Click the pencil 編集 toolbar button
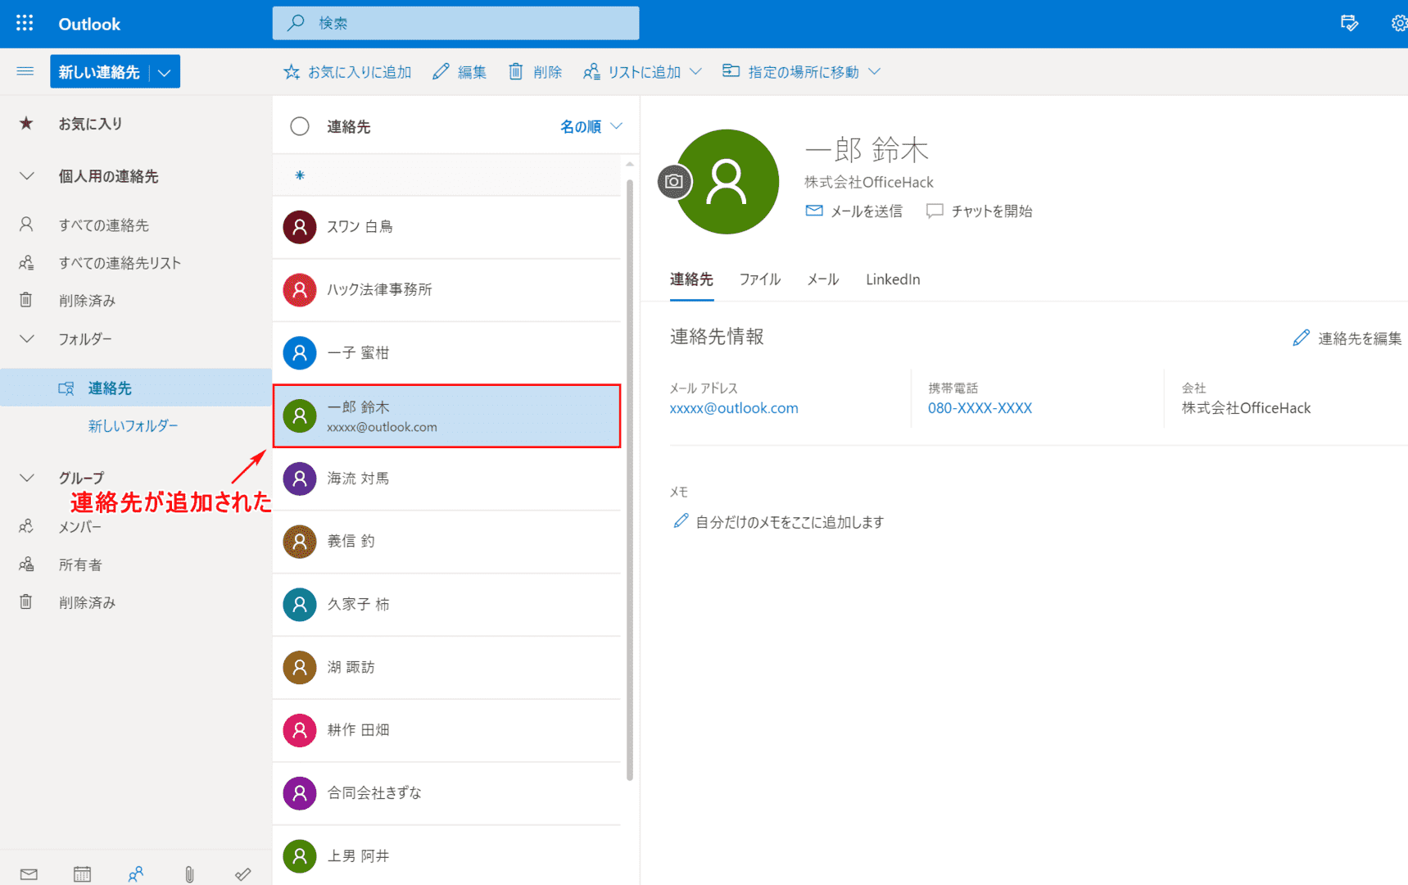This screenshot has width=1408, height=885. tap(460, 72)
